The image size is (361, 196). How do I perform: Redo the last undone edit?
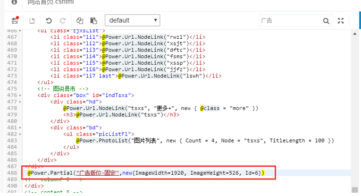(63, 21)
